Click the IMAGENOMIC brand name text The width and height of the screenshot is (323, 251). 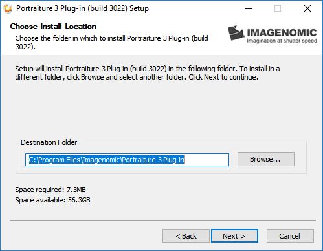click(282, 33)
